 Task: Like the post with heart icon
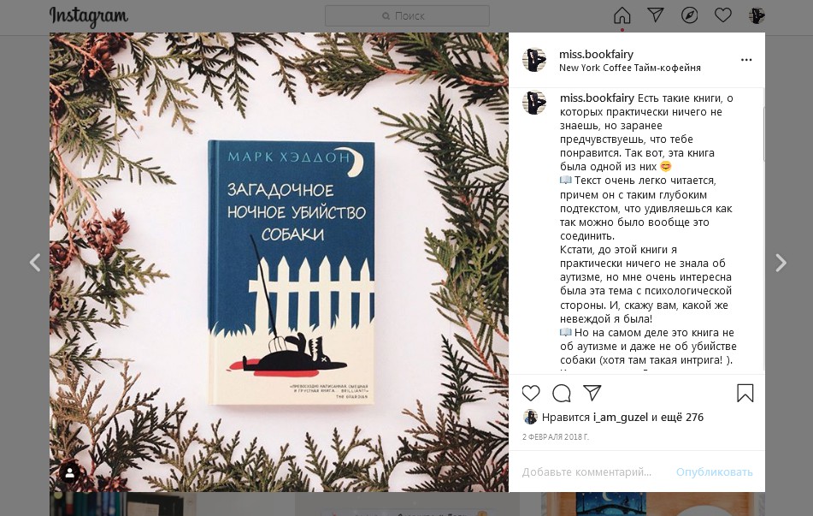click(x=531, y=393)
